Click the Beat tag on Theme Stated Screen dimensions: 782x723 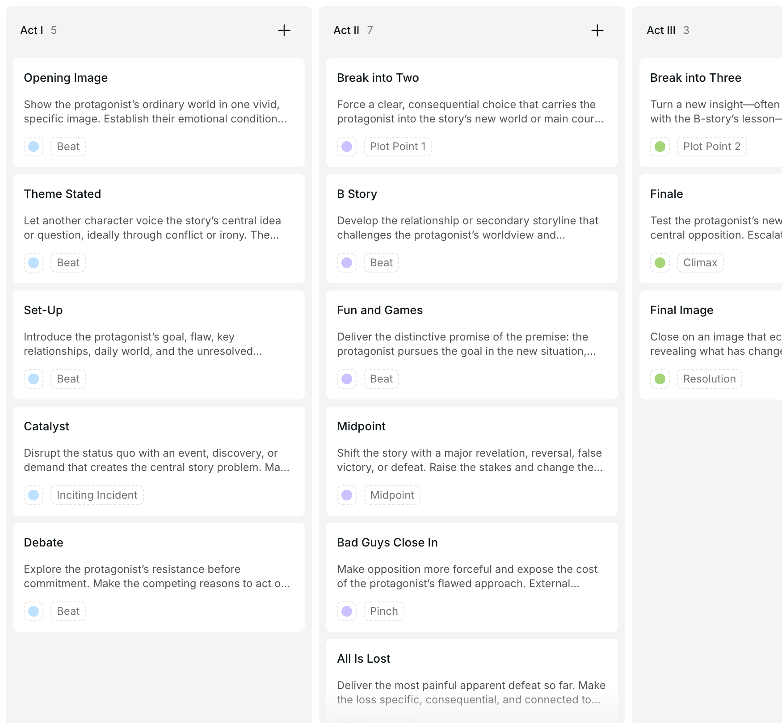click(68, 263)
